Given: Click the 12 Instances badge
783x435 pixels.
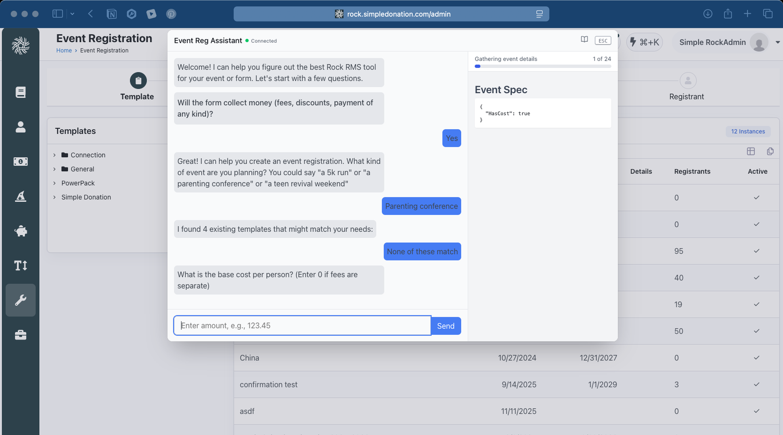Looking at the screenshot, I should [x=748, y=131].
